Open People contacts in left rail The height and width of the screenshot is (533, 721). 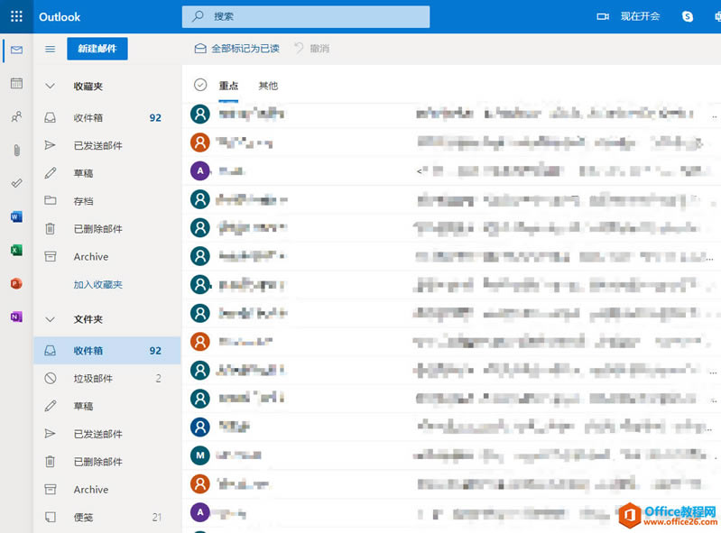(16, 116)
